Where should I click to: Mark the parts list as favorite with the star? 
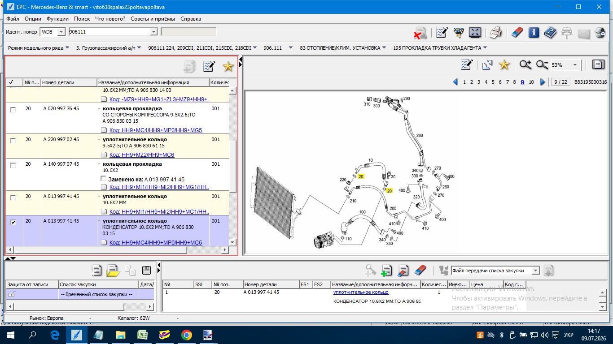click(228, 66)
